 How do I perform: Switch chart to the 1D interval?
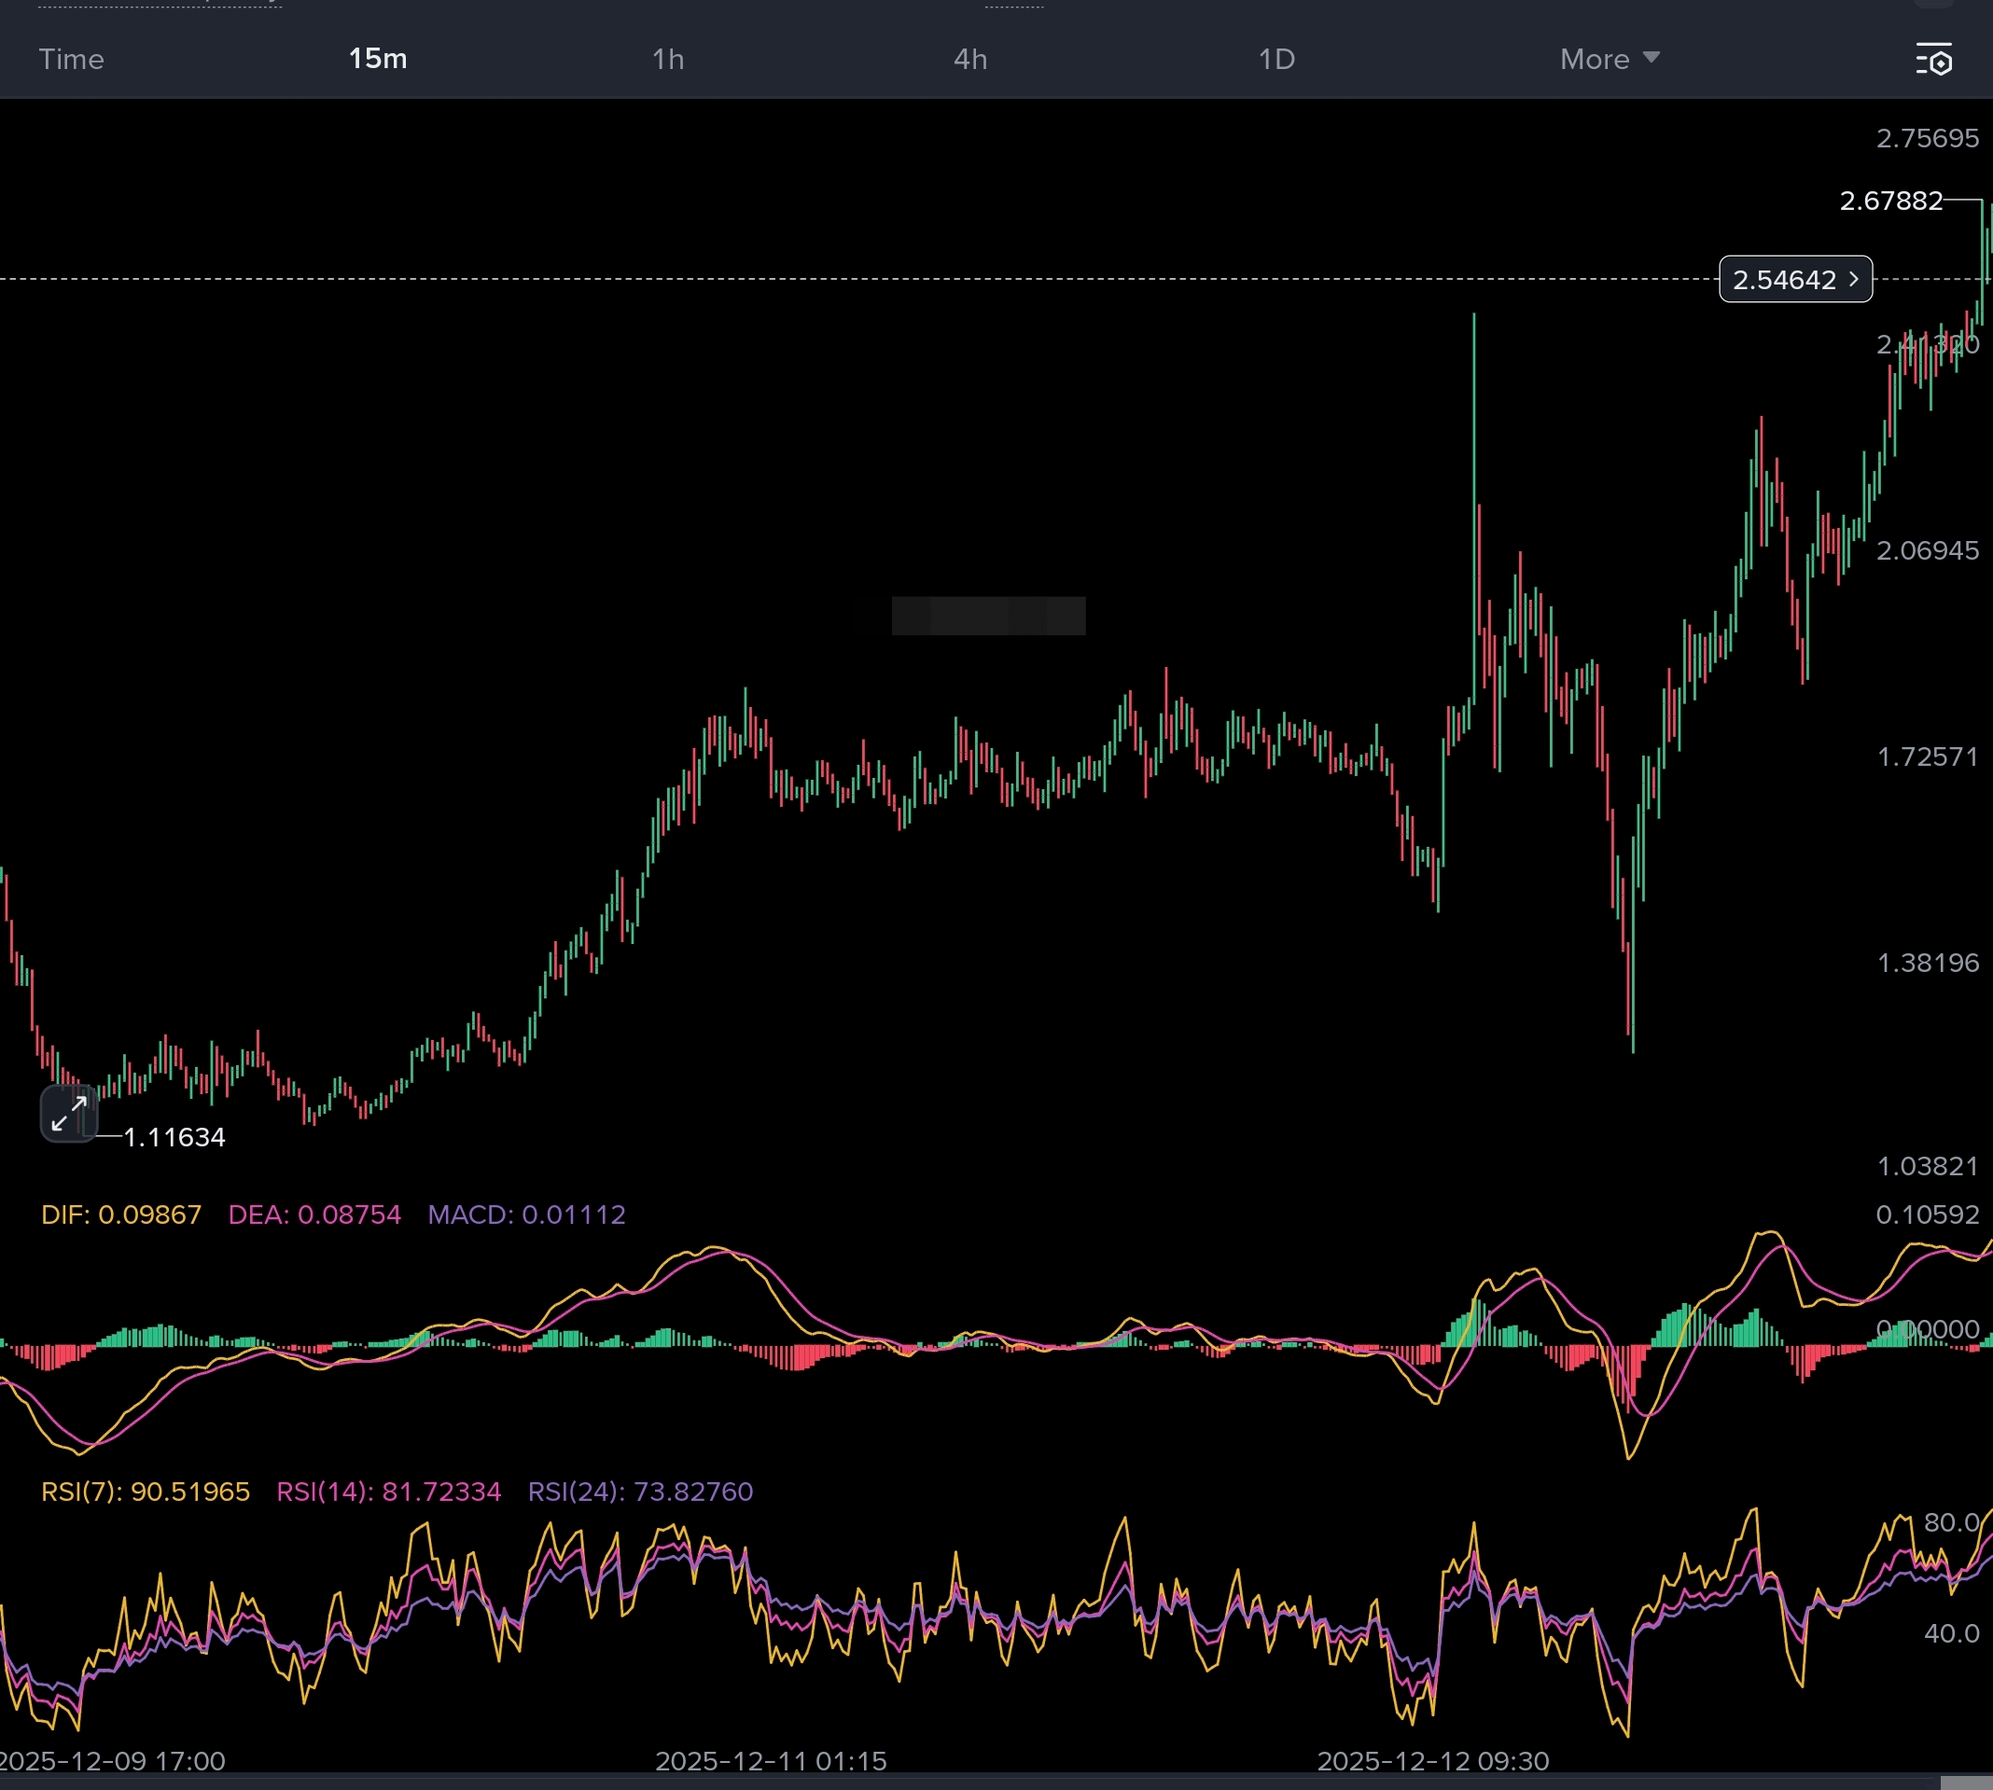(x=1275, y=60)
